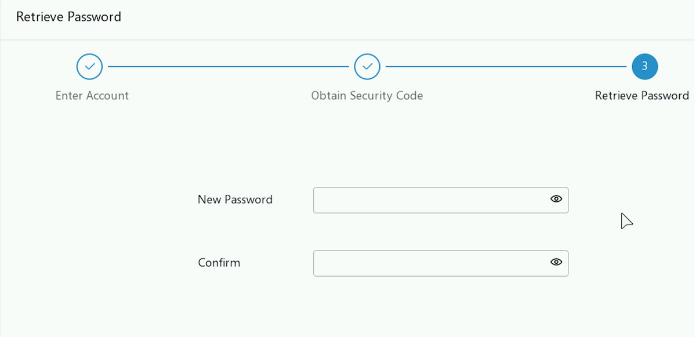Viewport: 696px width, 337px height.
Task: Click the eye icon in Confirm field
Action: coord(556,262)
